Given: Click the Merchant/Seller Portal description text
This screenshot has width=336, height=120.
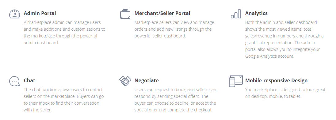Looking at the screenshot, I should 174,29.
